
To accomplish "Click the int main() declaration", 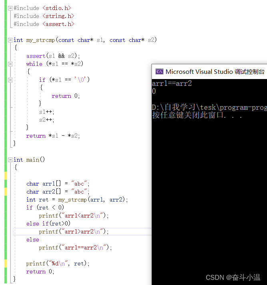I will pos(29,160).
